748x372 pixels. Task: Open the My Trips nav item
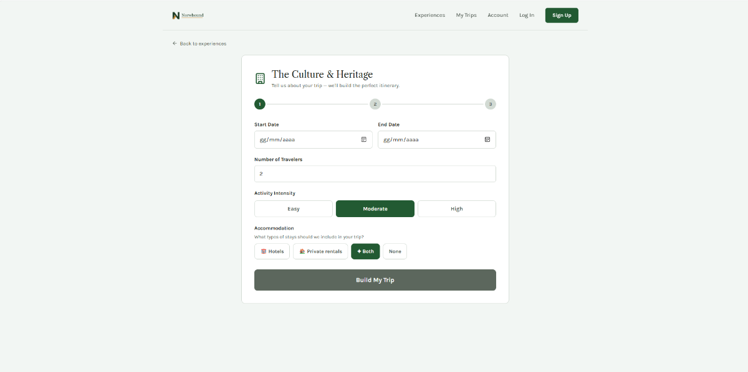point(466,15)
